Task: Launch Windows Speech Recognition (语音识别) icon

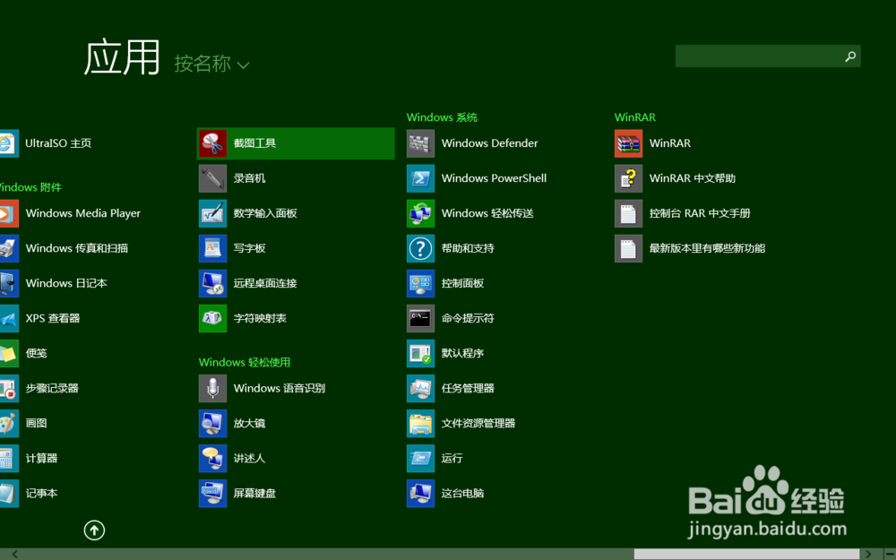Action: [212, 389]
